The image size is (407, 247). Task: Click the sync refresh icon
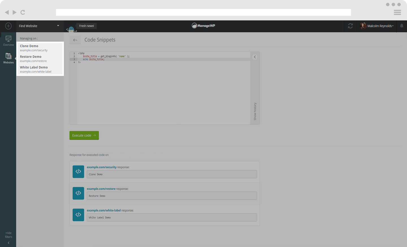click(x=350, y=26)
